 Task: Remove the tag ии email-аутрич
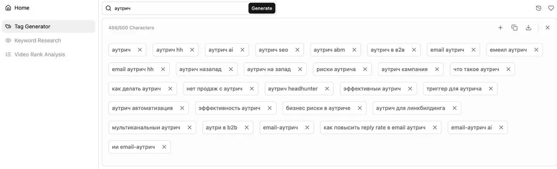pyautogui.click(x=164, y=147)
